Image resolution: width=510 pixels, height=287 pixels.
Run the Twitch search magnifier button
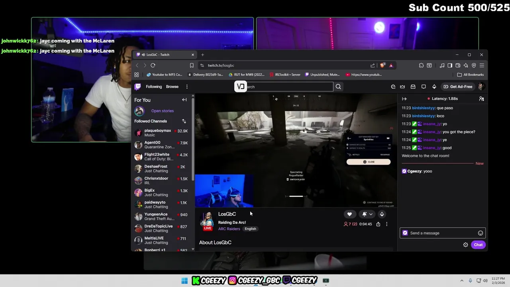point(338,86)
